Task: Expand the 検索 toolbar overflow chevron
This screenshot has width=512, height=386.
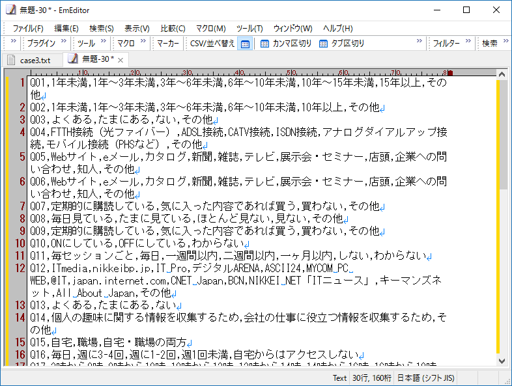Action: 505,41
